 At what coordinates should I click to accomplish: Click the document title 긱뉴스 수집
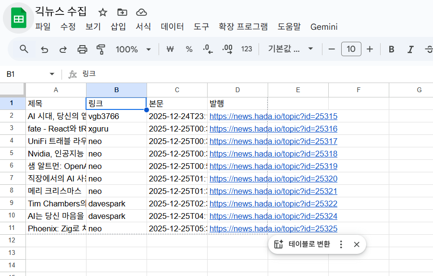pos(61,12)
